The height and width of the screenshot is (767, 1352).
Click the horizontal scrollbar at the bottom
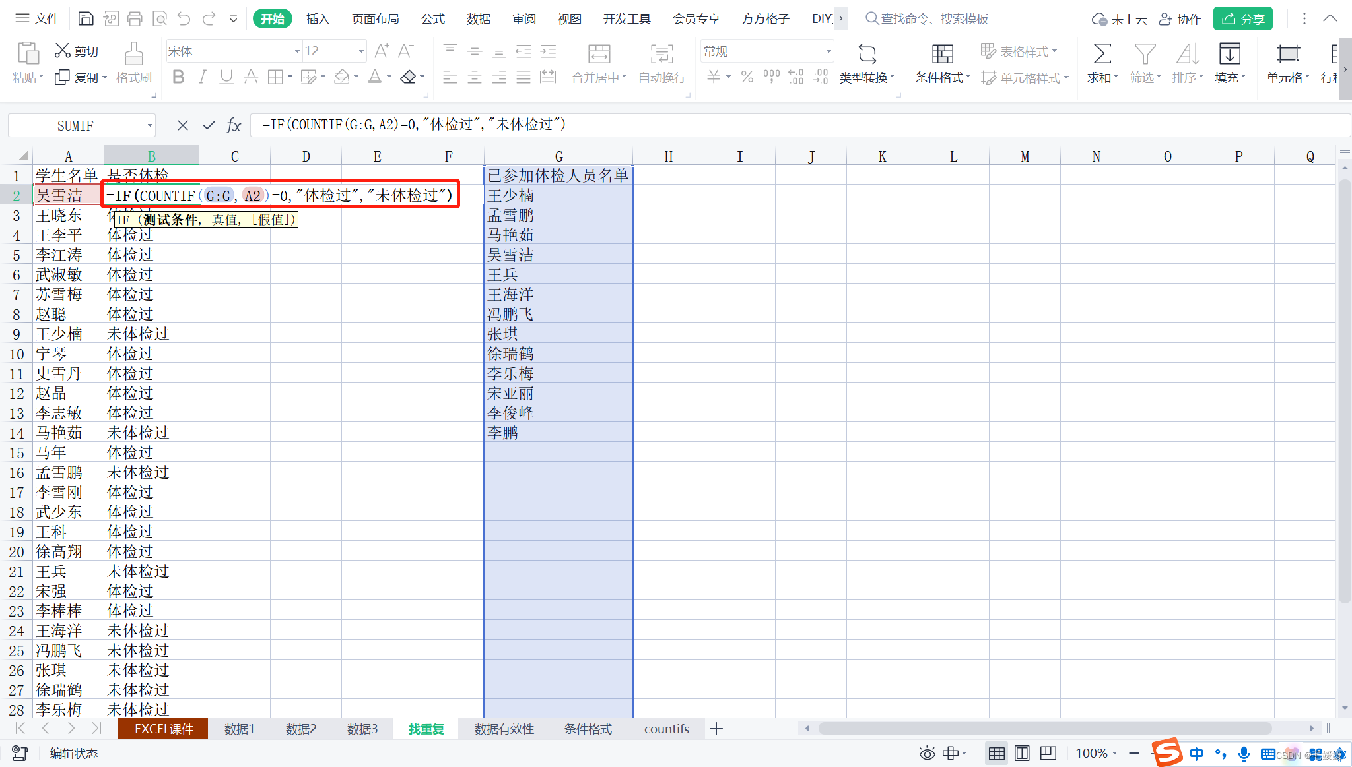click(1045, 729)
